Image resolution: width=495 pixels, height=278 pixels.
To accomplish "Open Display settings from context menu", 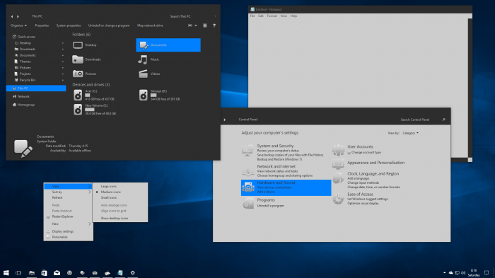I will click(x=63, y=231).
